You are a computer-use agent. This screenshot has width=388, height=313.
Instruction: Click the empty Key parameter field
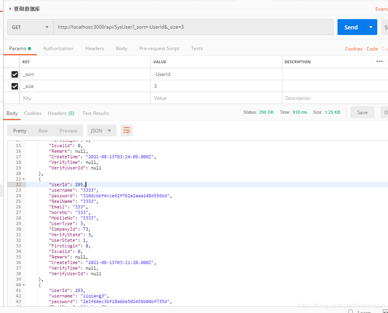(x=86, y=98)
